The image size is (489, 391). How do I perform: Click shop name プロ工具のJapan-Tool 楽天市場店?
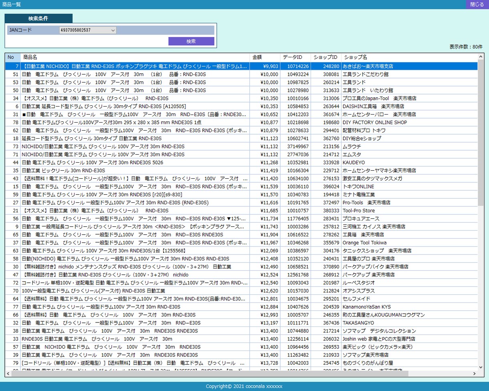379,98
